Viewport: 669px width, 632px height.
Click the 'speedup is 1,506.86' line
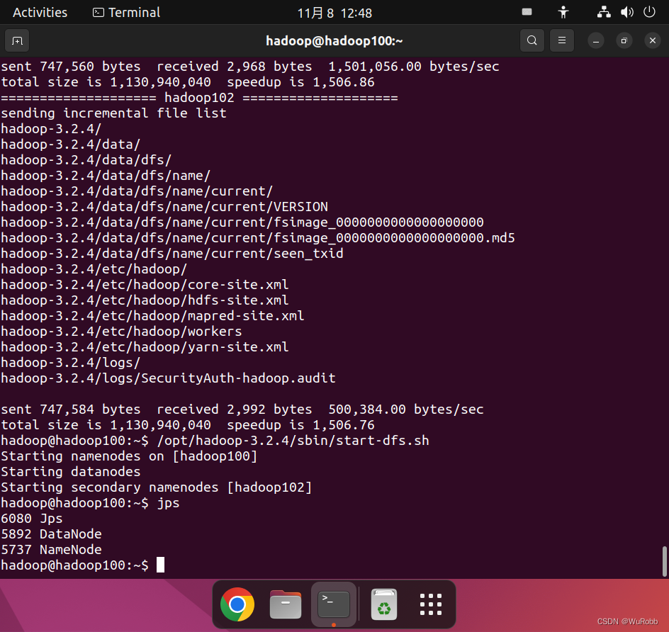[x=188, y=82]
